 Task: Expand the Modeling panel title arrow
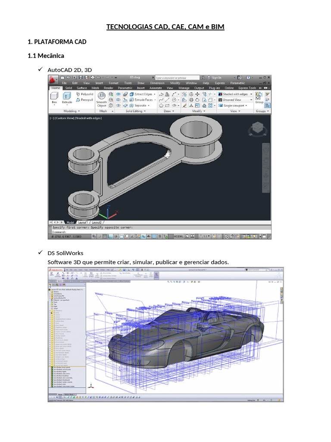79,111
